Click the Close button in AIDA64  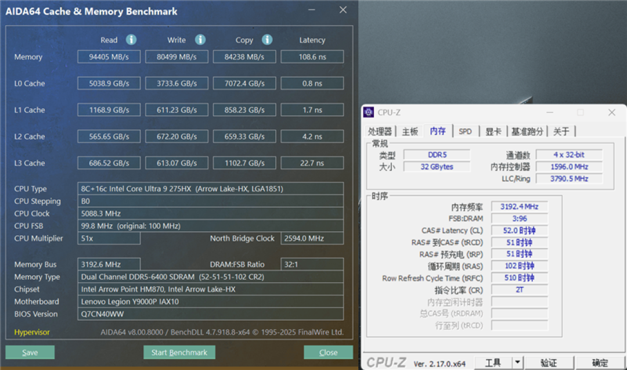tap(328, 353)
